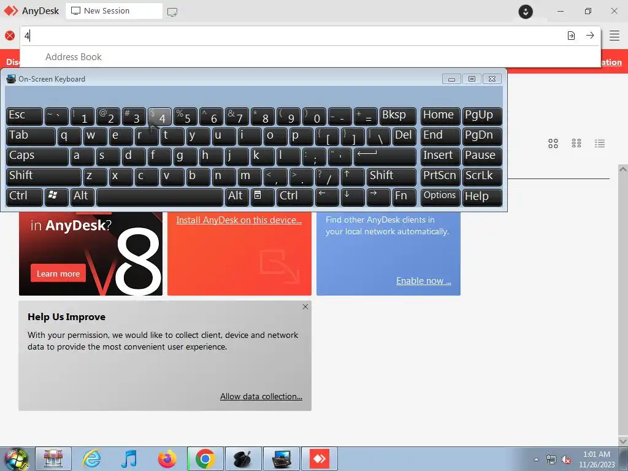The image size is (628, 471).
Task: Click the context menu key on On-Screen Keyboard
Action: (262, 197)
